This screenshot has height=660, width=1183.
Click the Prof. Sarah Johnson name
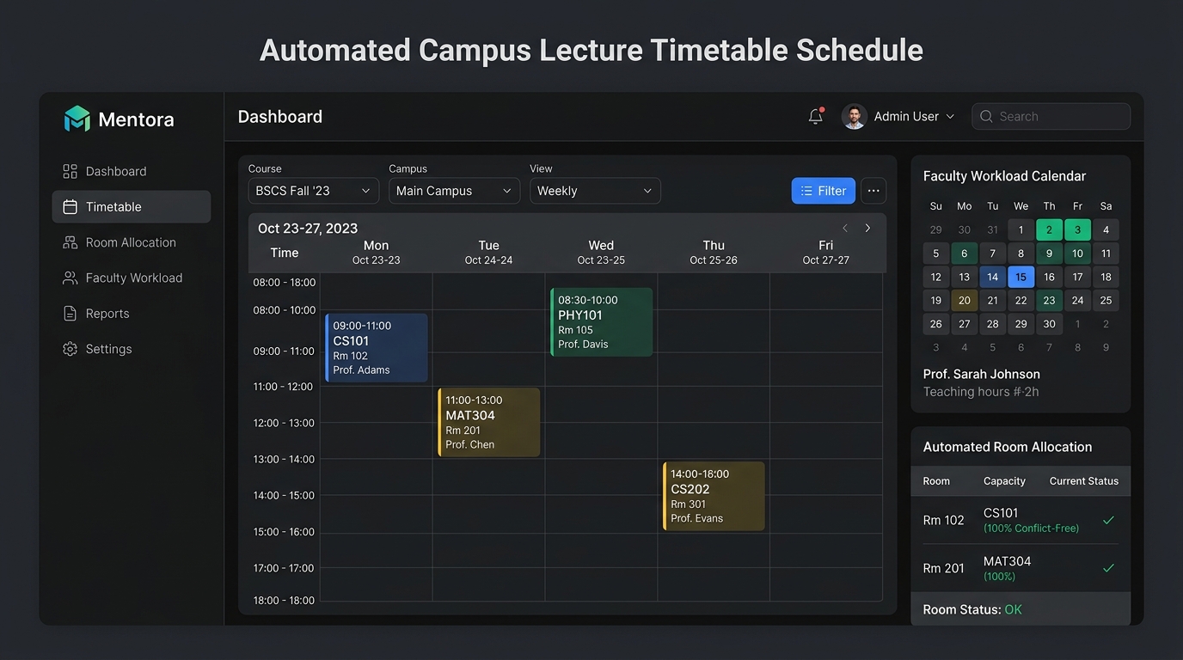click(x=982, y=374)
